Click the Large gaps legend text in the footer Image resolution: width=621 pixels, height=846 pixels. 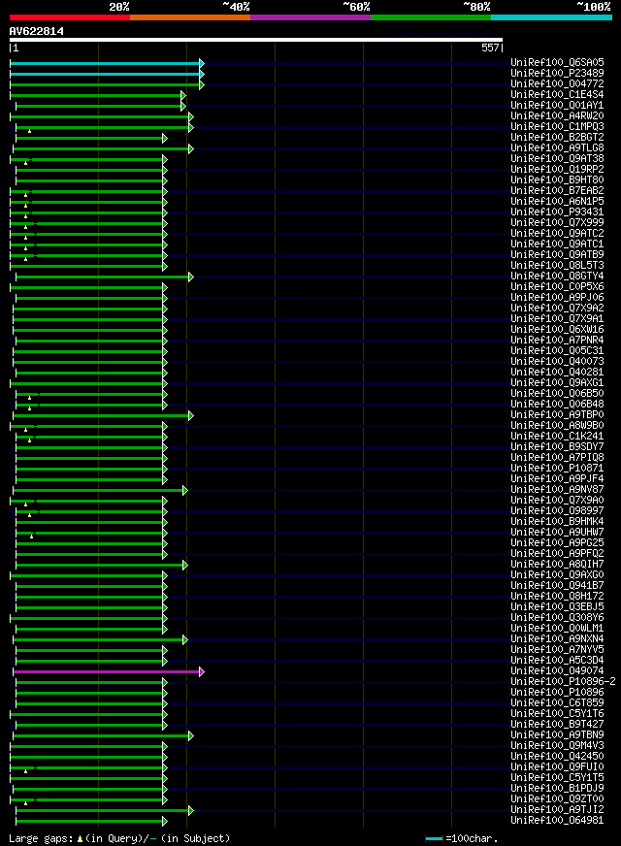119,838
